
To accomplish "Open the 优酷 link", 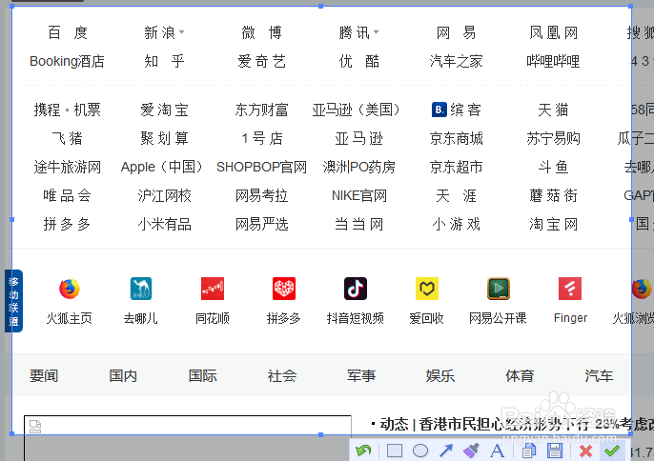I will (x=359, y=61).
